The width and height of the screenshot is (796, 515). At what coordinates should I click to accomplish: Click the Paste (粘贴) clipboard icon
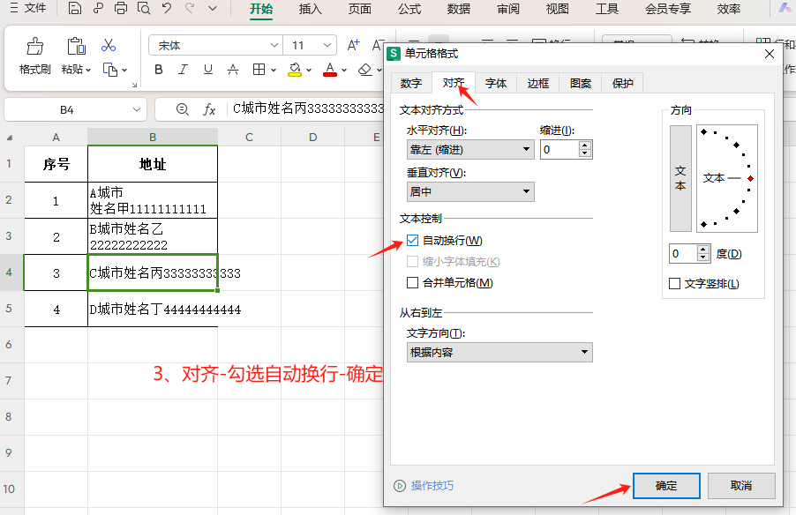pos(76,46)
